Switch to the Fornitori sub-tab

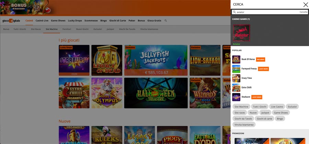click(67, 29)
